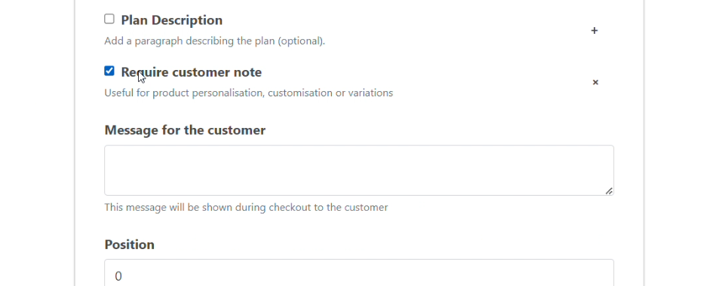712x286 pixels.
Task: Focus the Message for the customer textarea
Action: point(359,170)
